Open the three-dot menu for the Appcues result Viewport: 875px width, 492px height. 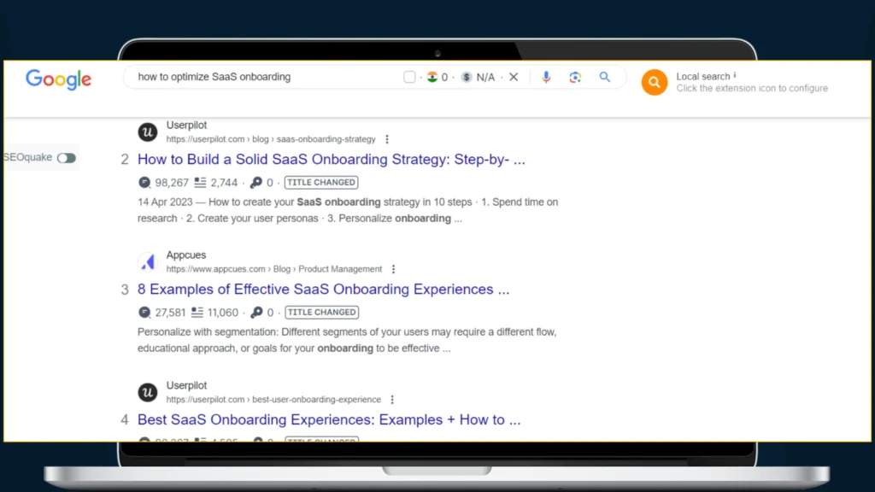point(393,269)
